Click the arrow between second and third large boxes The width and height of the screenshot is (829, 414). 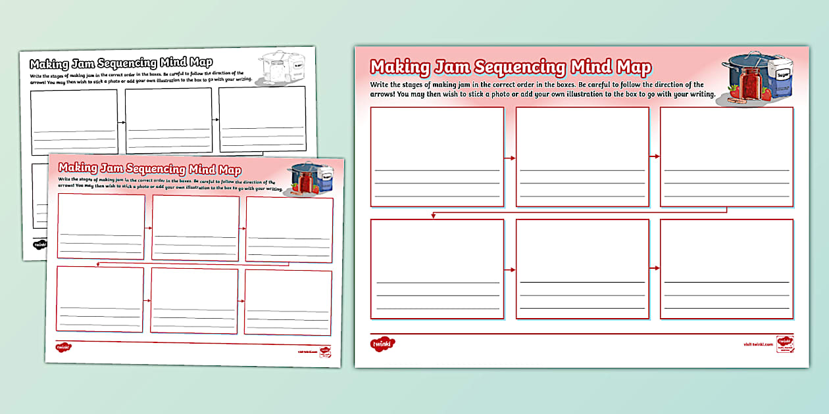click(654, 156)
